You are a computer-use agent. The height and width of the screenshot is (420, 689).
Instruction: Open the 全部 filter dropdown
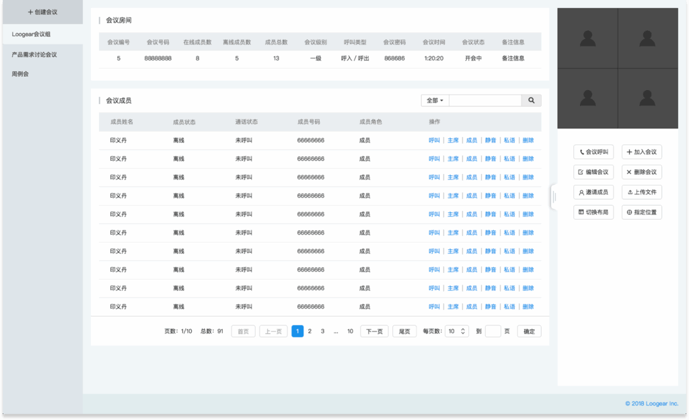click(435, 101)
